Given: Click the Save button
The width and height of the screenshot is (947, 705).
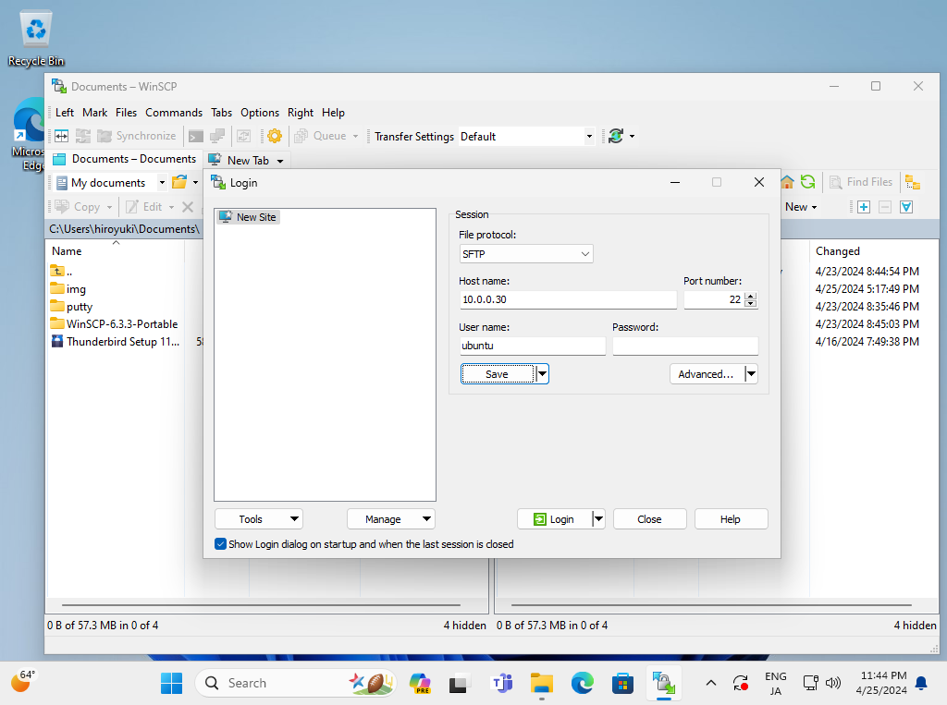Looking at the screenshot, I should click(x=498, y=374).
